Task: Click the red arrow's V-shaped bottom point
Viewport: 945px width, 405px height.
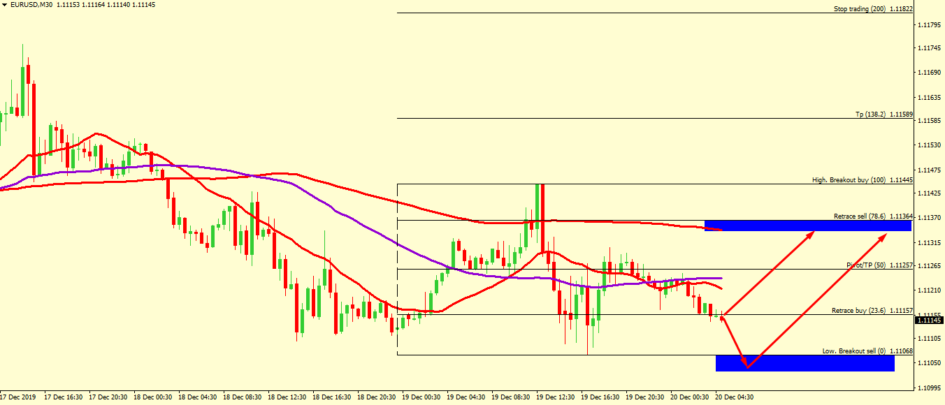Action: (747, 367)
